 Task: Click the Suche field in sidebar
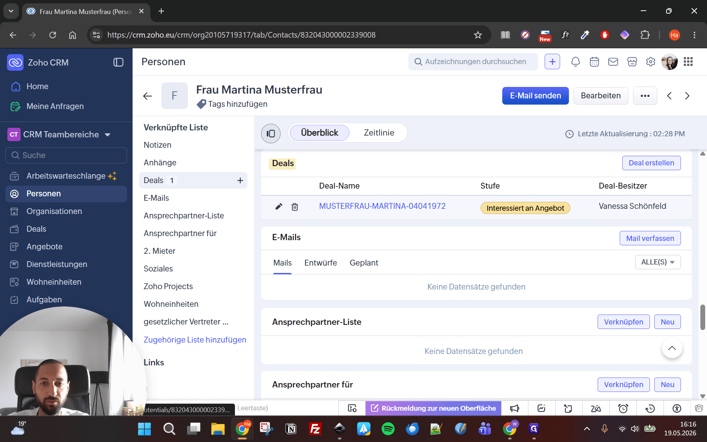(66, 155)
